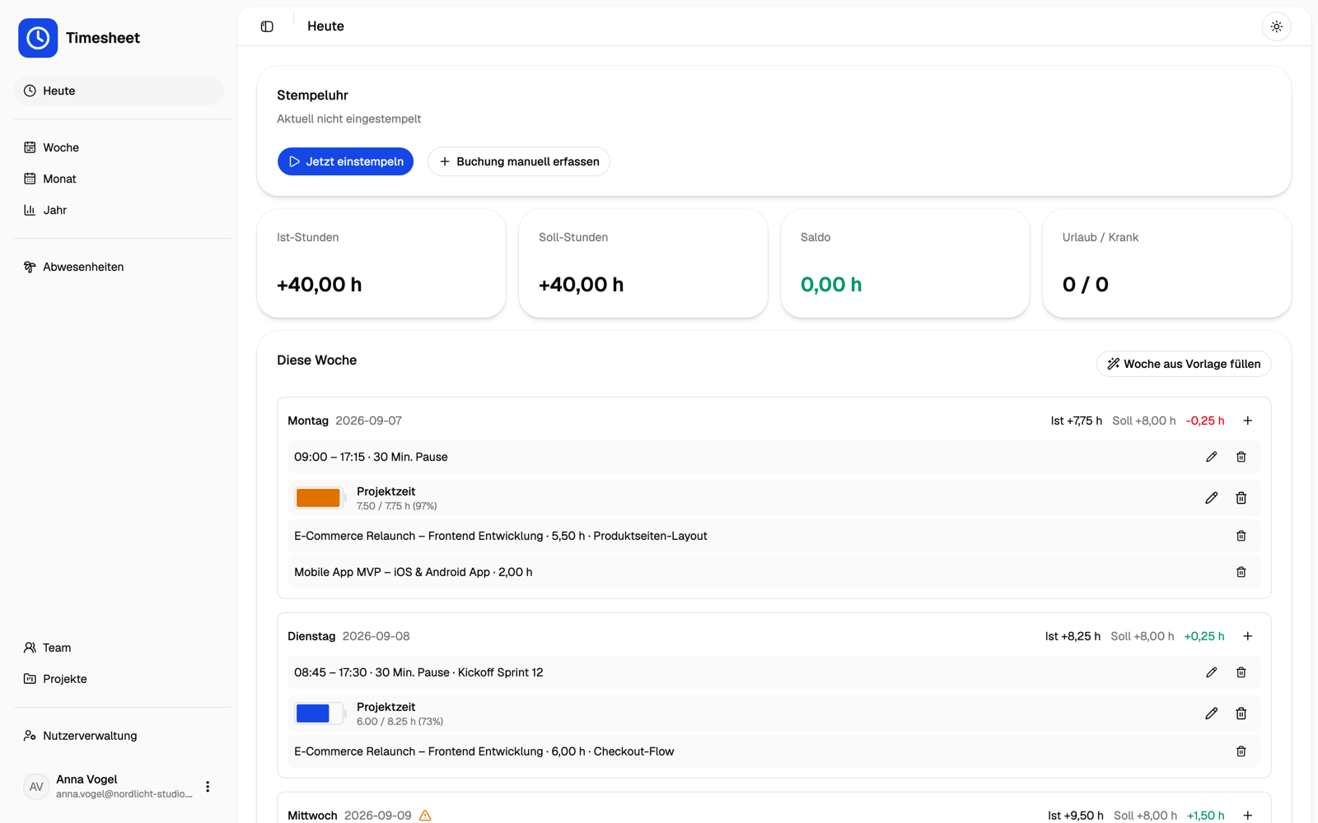Image resolution: width=1318 pixels, height=823 pixels.
Task: Click the Soll-Stunden card
Action: point(643,263)
